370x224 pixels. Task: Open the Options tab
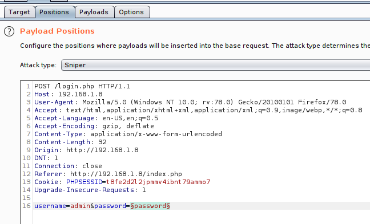click(x=132, y=12)
